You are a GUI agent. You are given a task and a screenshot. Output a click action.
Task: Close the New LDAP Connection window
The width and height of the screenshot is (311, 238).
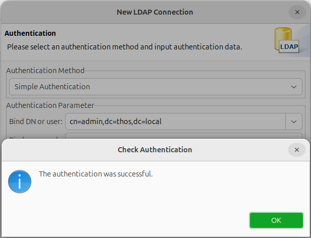pos(297,12)
